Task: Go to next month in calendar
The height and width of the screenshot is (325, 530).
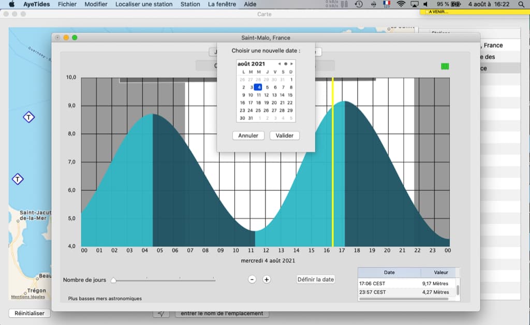Action: (x=292, y=64)
